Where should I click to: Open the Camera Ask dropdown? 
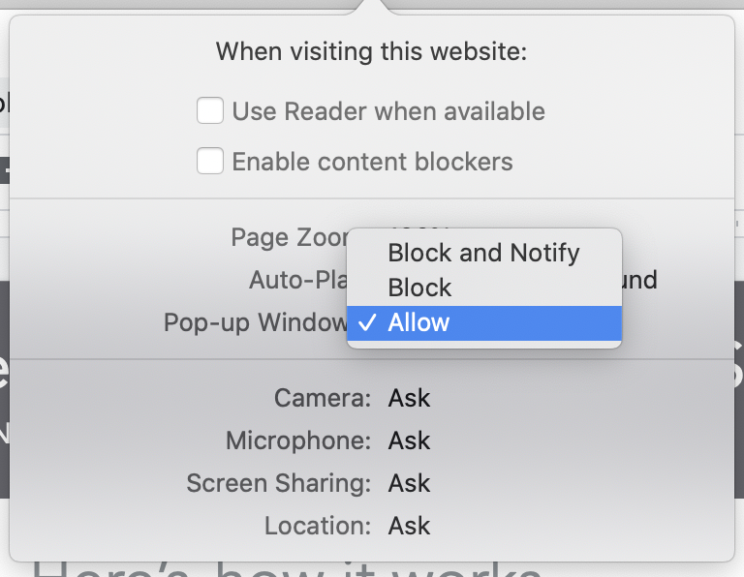409,398
